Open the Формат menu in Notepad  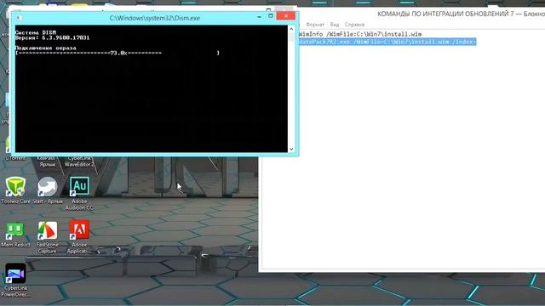(x=315, y=25)
